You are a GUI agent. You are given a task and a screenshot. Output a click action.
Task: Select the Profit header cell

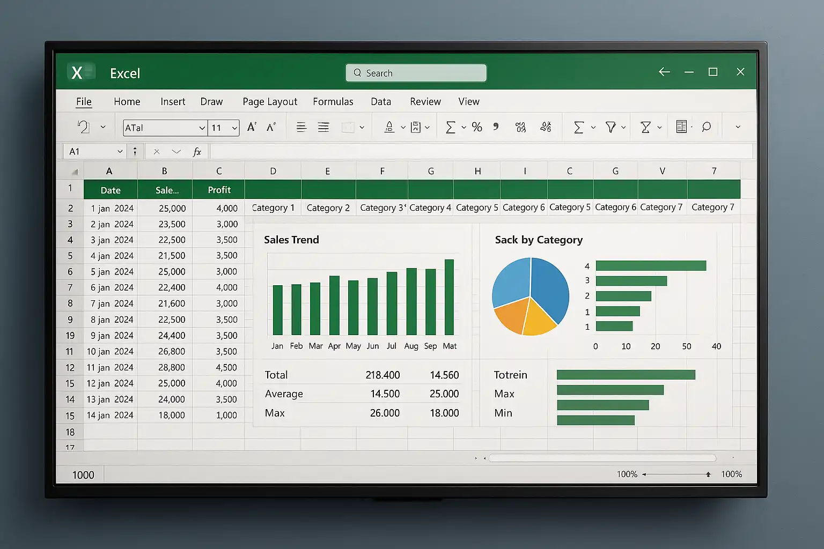tap(219, 190)
